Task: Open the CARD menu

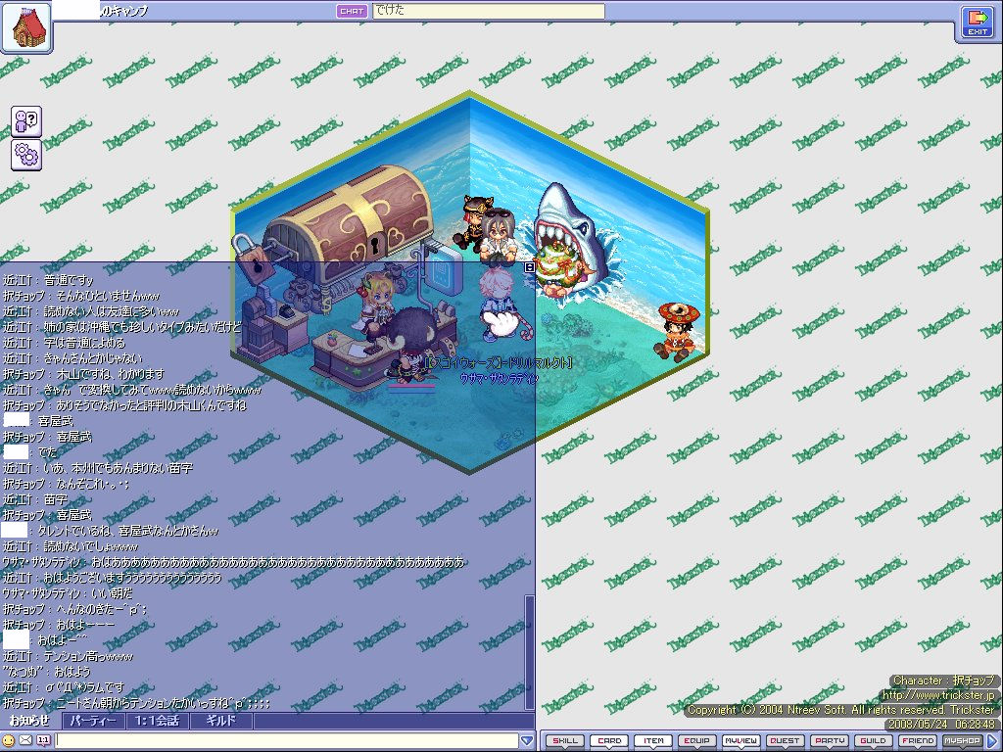Action: coord(609,741)
